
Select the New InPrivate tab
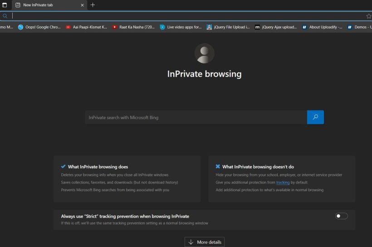click(x=45, y=5)
